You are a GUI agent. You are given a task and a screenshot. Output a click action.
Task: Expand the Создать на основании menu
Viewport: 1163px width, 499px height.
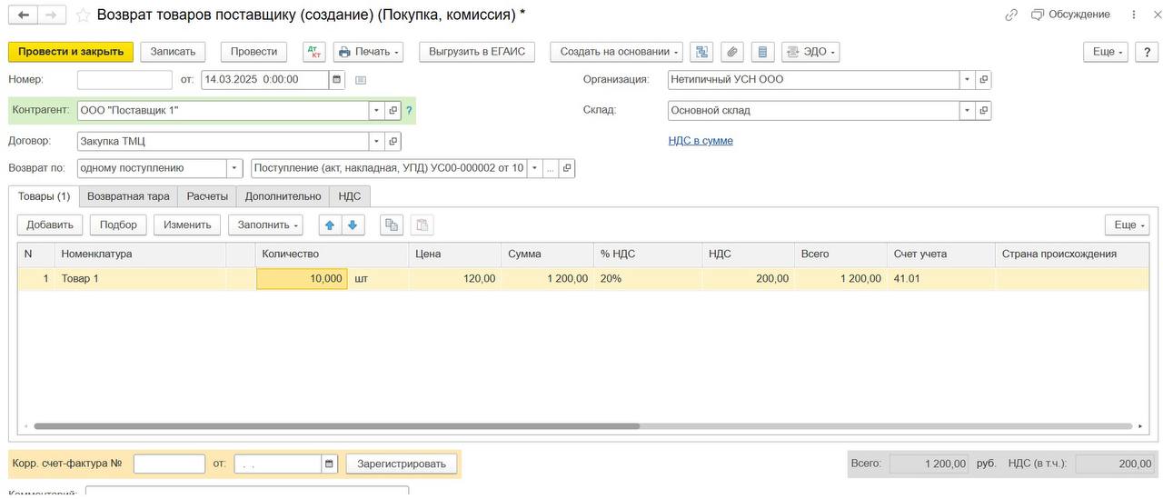click(x=617, y=52)
